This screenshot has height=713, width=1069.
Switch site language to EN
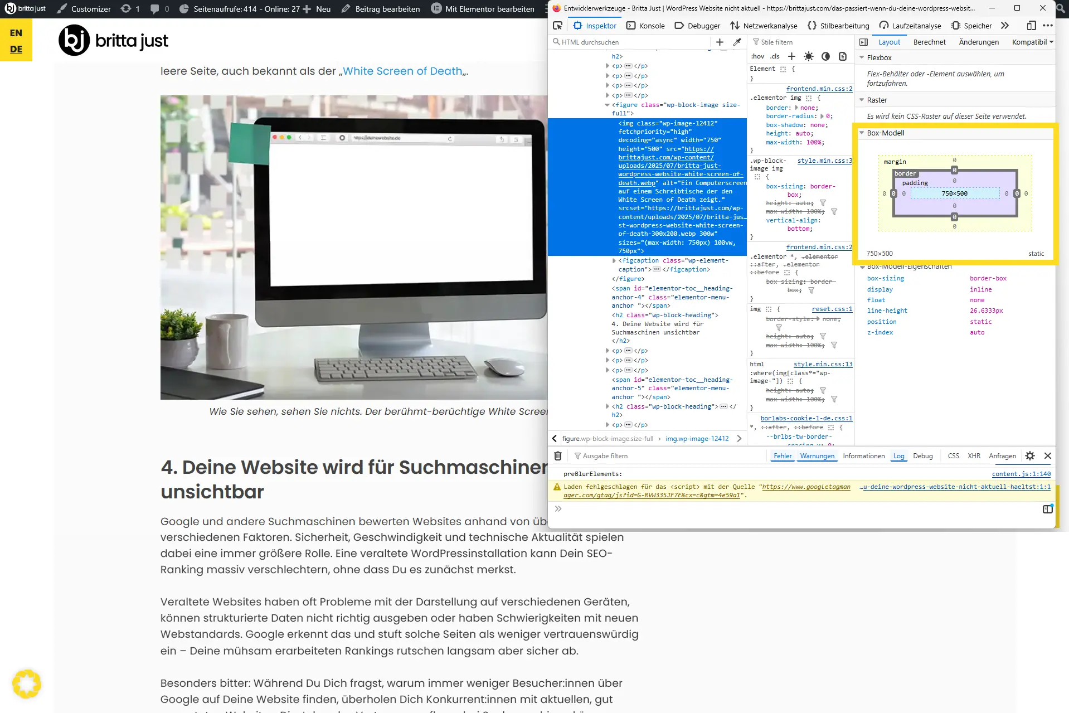click(16, 33)
